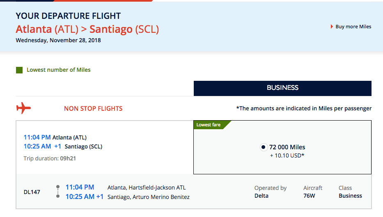
Task: Click the Operated by Delta label
Action: (270, 192)
